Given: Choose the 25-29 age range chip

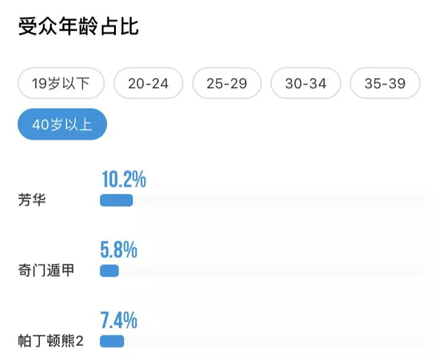Looking at the screenshot, I should [226, 83].
